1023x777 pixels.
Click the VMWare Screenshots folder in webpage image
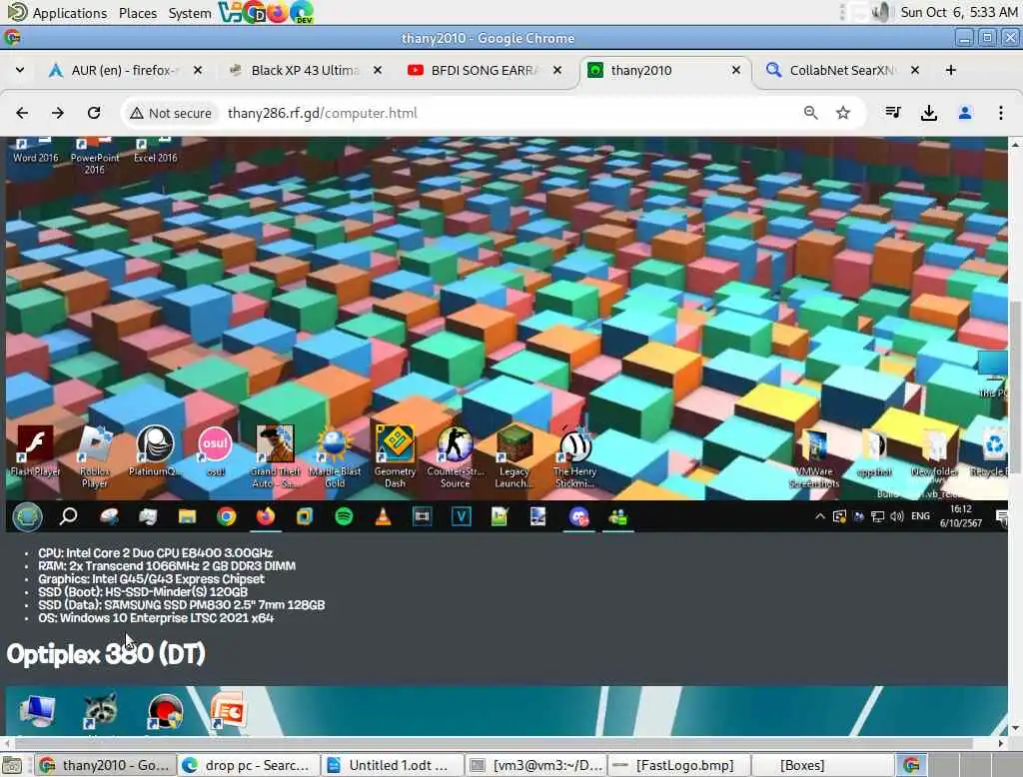[x=813, y=459]
